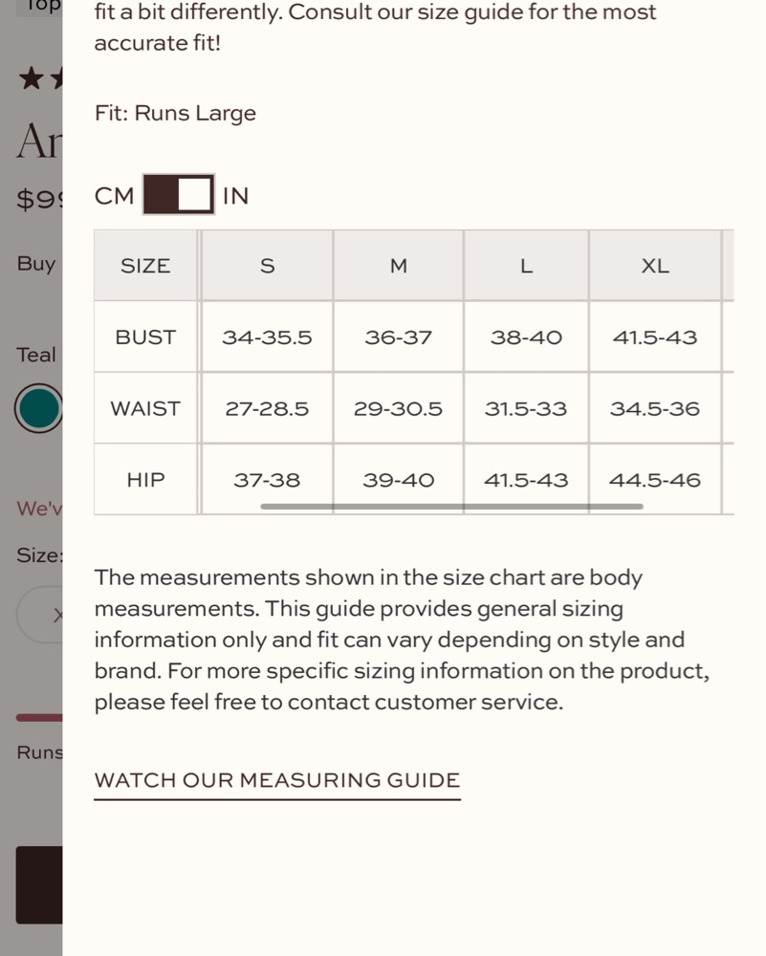This screenshot has width=766, height=956.
Task: Click the Teal color swatch
Action: (x=38, y=408)
